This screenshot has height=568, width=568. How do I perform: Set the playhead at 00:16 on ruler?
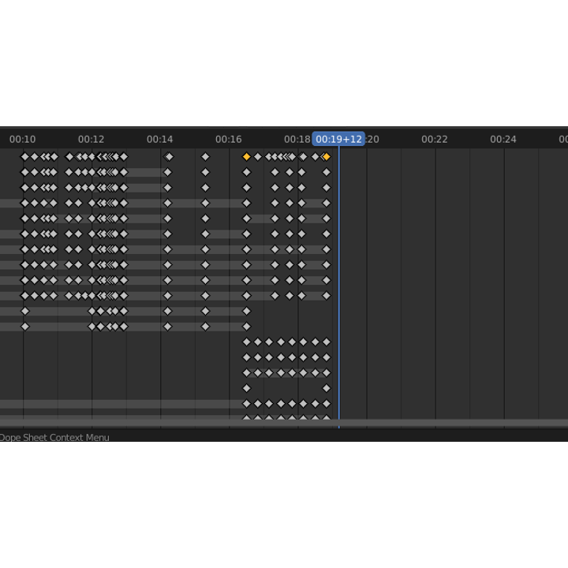click(229, 139)
